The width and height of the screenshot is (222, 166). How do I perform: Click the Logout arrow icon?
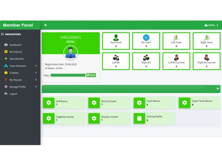[6, 93]
